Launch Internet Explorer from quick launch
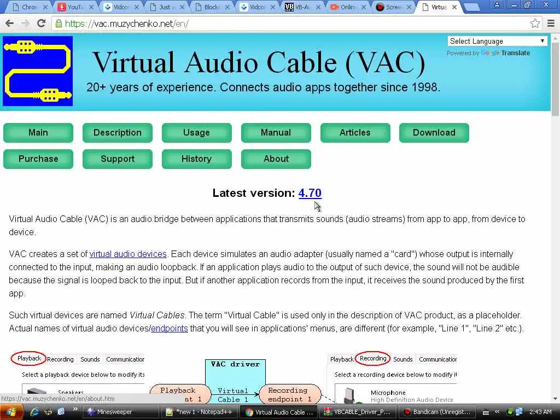Viewport: 560px width, 420px height. point(34,412)
